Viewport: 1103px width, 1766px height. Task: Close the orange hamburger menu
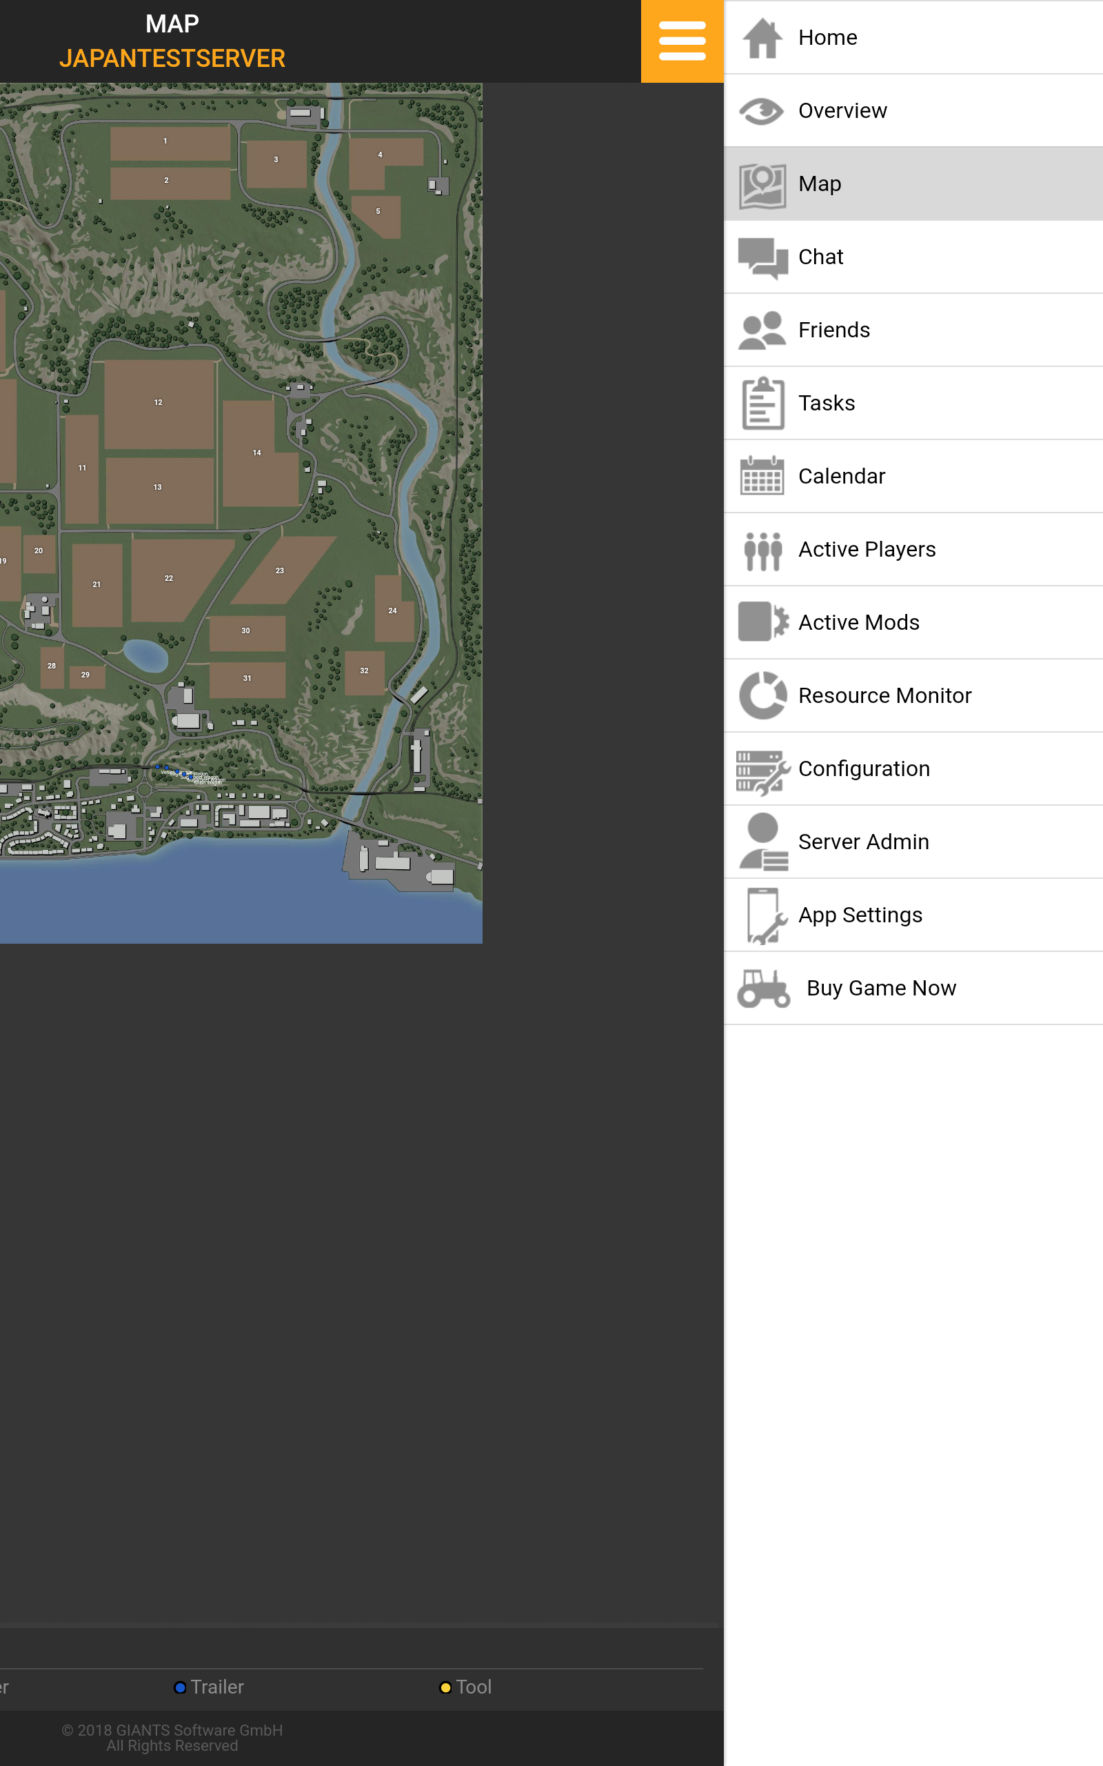pos(681,41)
